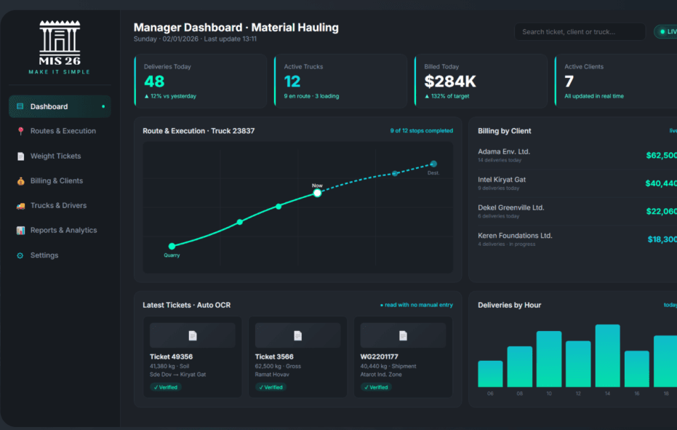Click the document icon on WG2201177 card
The height and width of the screenshot is (430, 677).
[x=403, y=335]
